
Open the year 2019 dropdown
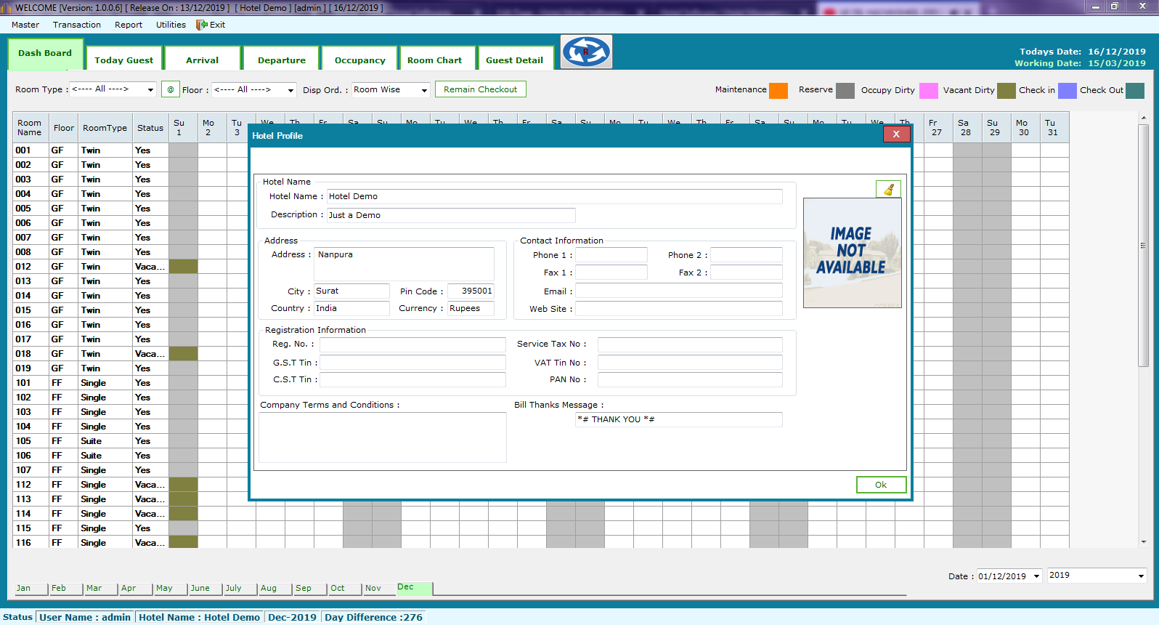[x=1140, y=576]
